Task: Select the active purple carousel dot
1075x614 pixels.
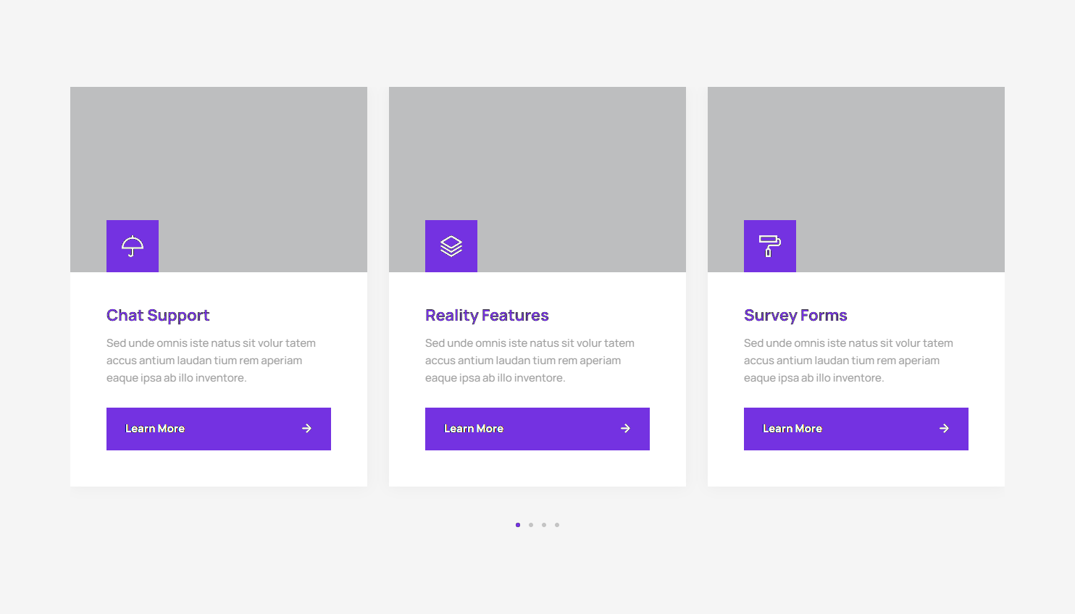Action: click(x=518, y=525)
